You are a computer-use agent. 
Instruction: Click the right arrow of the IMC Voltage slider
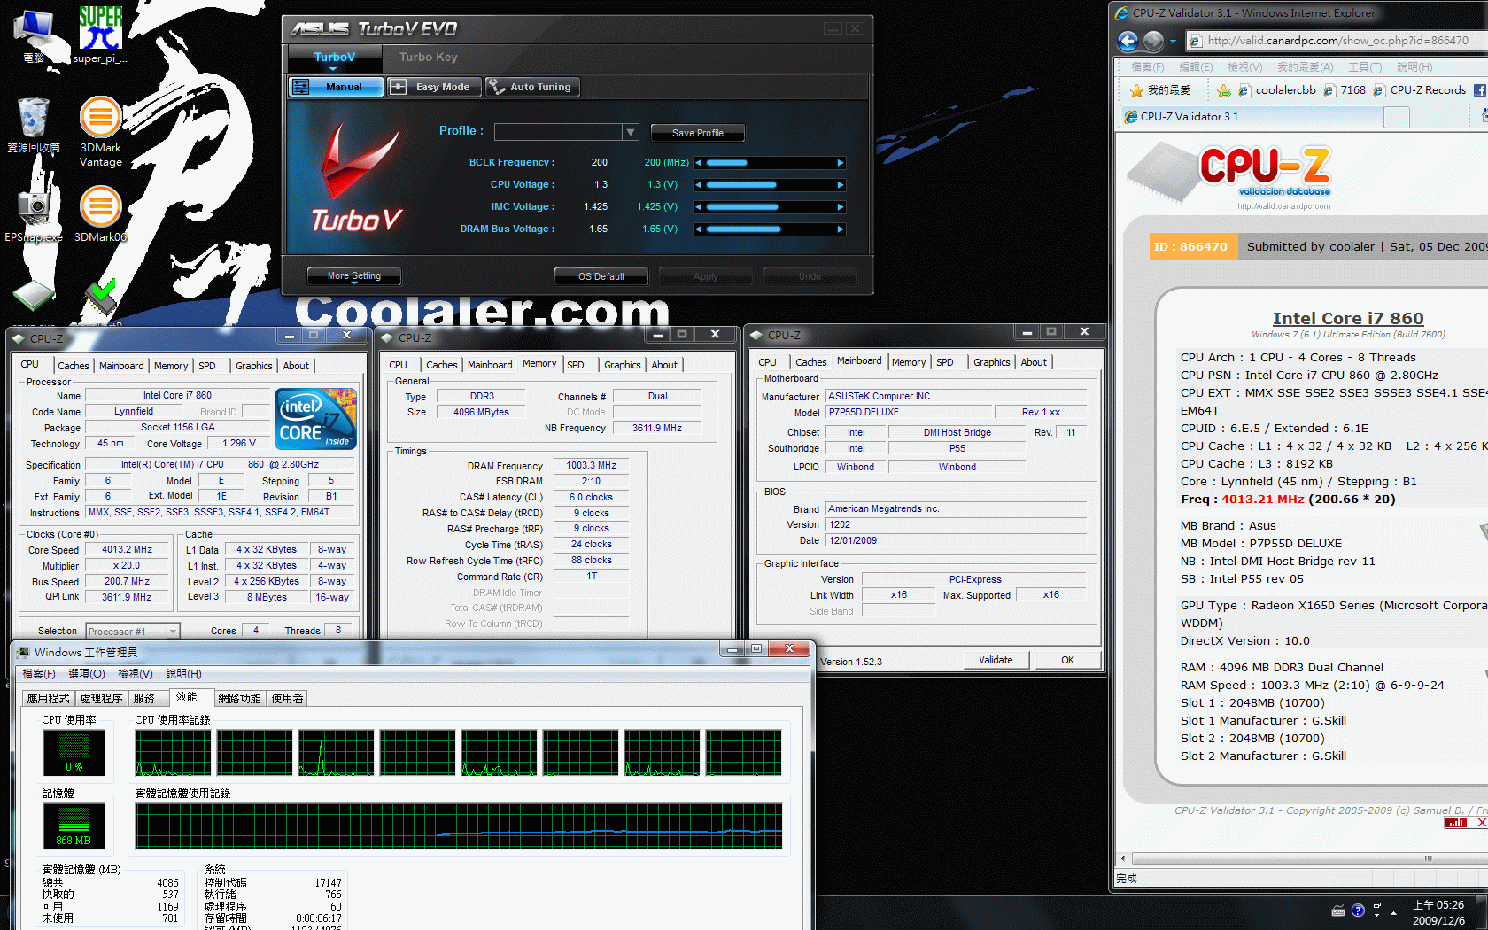click(x=841, y=207)
